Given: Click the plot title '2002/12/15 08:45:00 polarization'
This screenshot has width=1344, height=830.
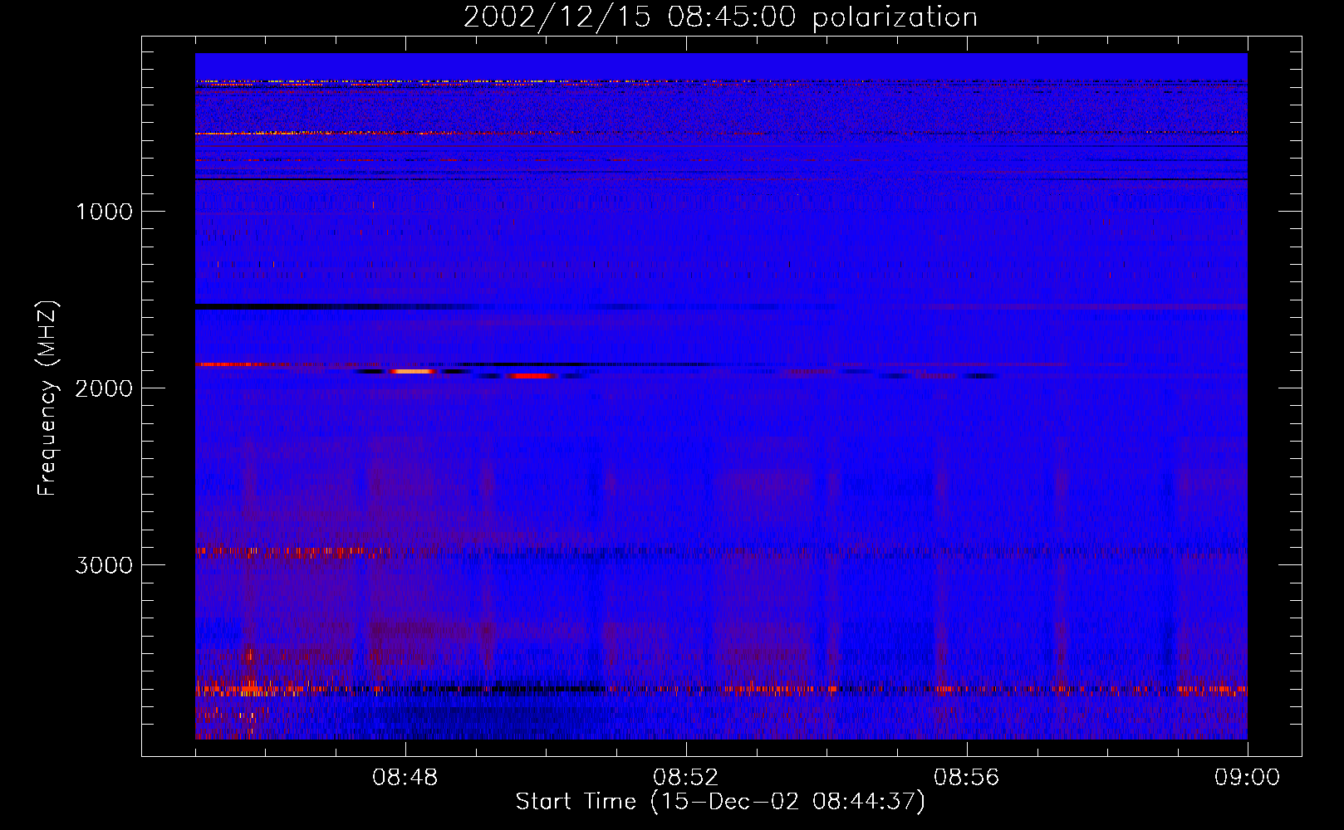Looking at the screenshot, I should coord(720,17).
